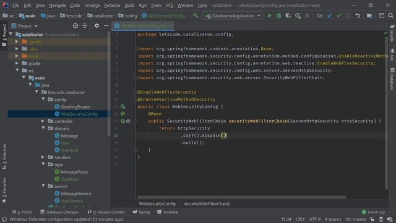Collapse the service package

pyautogui.click(x=43, y=186)
